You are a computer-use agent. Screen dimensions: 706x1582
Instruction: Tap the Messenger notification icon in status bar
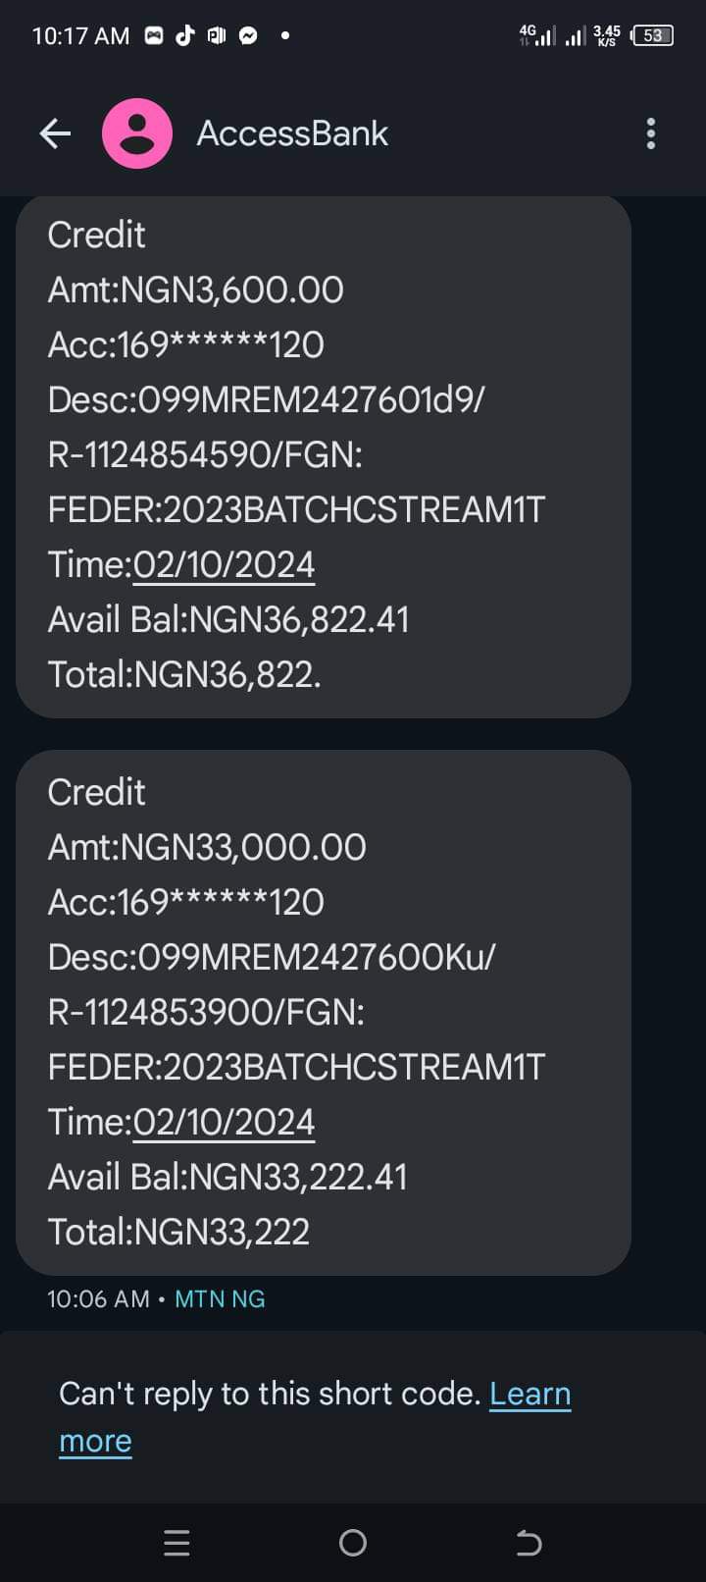click(249, 35)
